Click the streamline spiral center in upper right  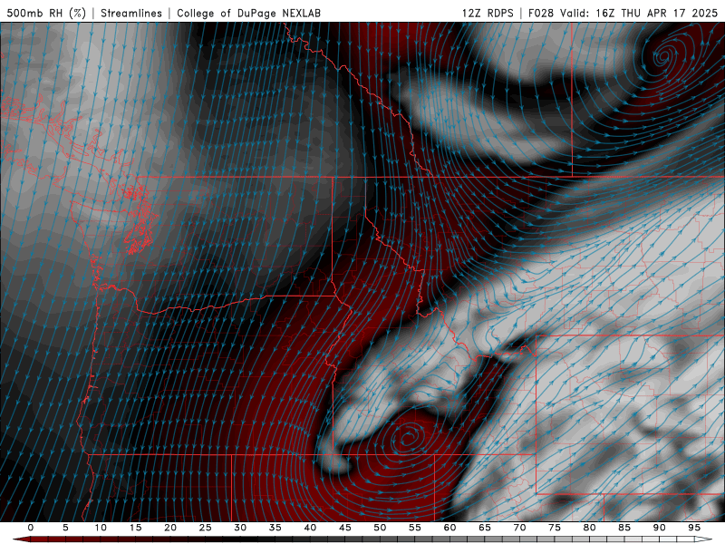(x=663, y=57)
